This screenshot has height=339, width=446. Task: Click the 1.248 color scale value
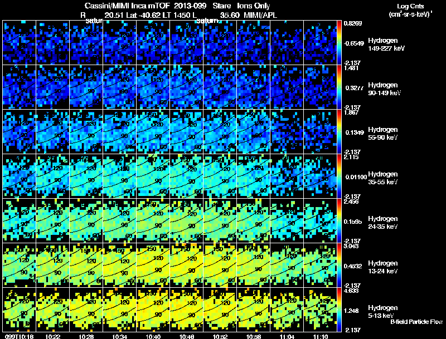351,311
